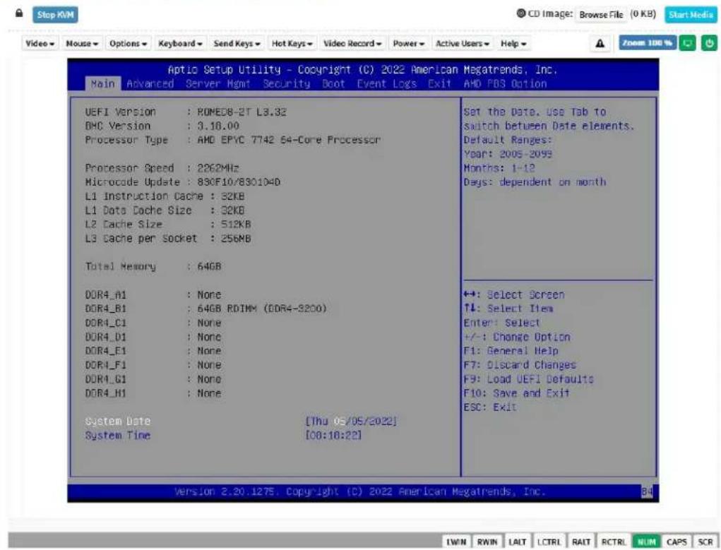The height and width of the screenshot is (550, 721).
Task: Click the AMD EPYC 7742 processor text
Action: [x=289, y=140]
